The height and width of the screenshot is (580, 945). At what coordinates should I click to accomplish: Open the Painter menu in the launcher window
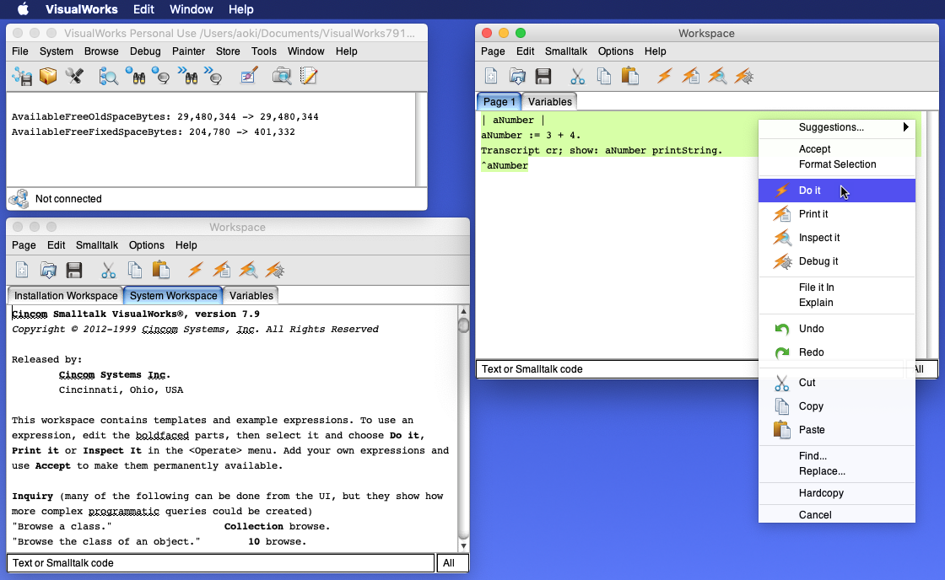coord(189,51)
